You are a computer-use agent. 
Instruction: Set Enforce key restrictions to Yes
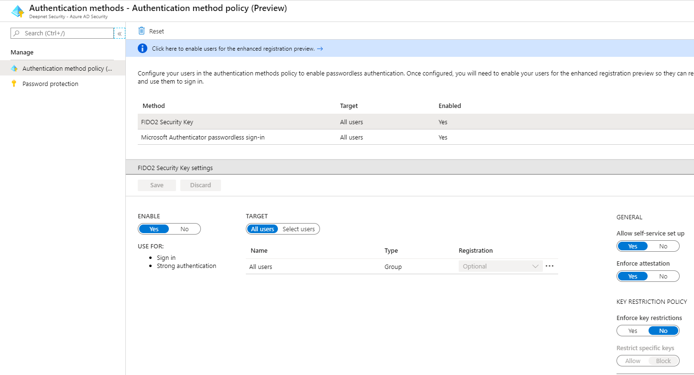[x=633, y=331]
